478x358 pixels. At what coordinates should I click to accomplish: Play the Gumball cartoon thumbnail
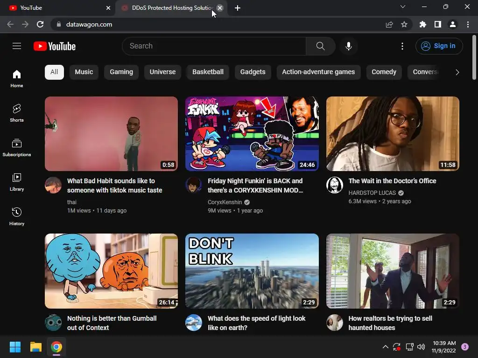pyautogui.click(x=111, y=271)
